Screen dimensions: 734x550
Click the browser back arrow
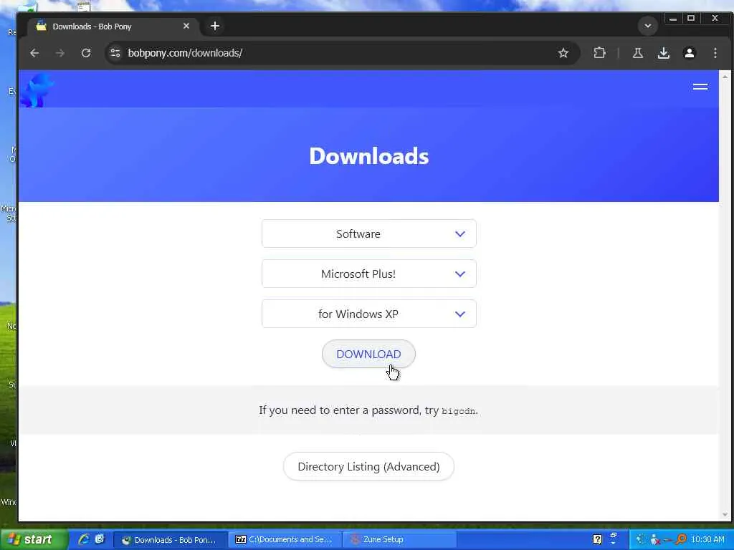(34, 53)
